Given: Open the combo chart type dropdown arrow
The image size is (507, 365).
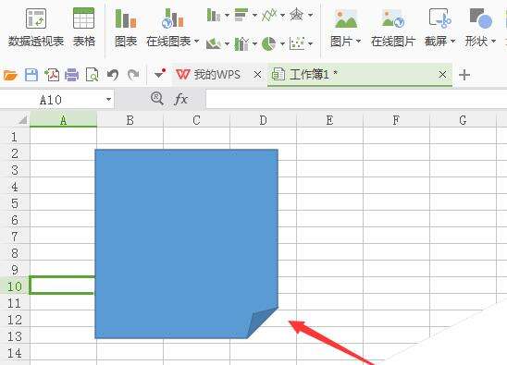Looking at the screenshot, I should (x=254, y=43).
